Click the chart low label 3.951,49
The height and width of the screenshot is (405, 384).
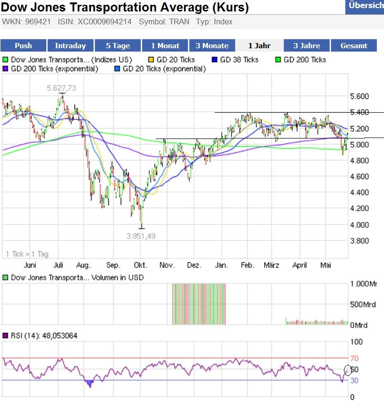click(x=141, y=236)
